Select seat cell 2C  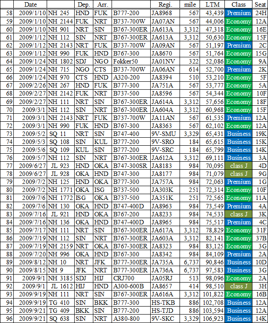(x=260, y=45)
